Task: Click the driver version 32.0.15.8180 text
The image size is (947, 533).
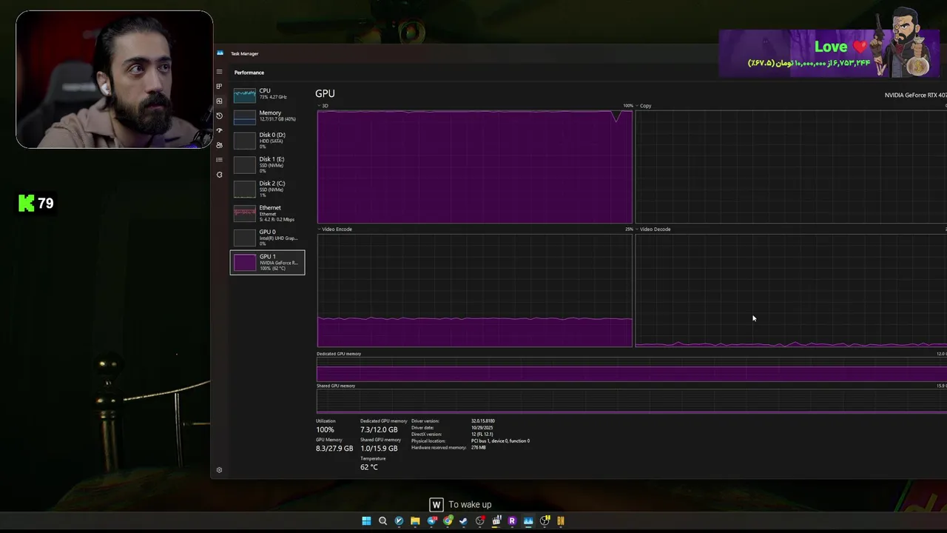Action: (483, 421)
